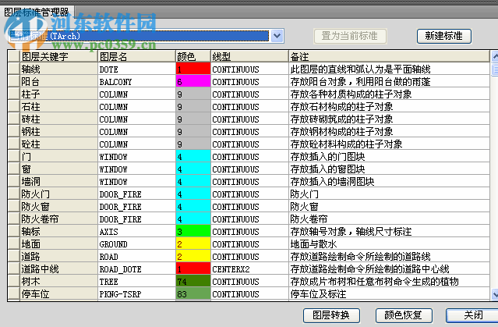Screen dimensions: 498x327
Task: Select the 墙洞 keyword cell
Action: pyautogui.click(x=58, y=182)
